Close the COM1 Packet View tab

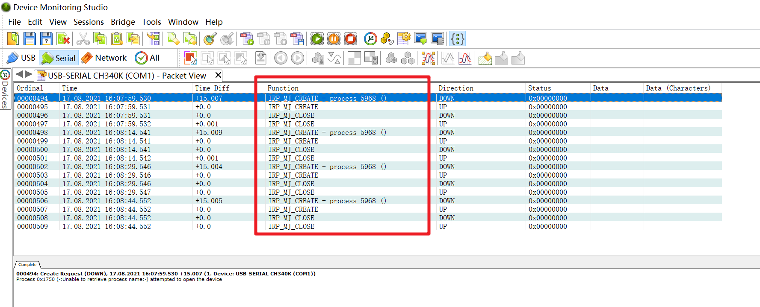218,75
